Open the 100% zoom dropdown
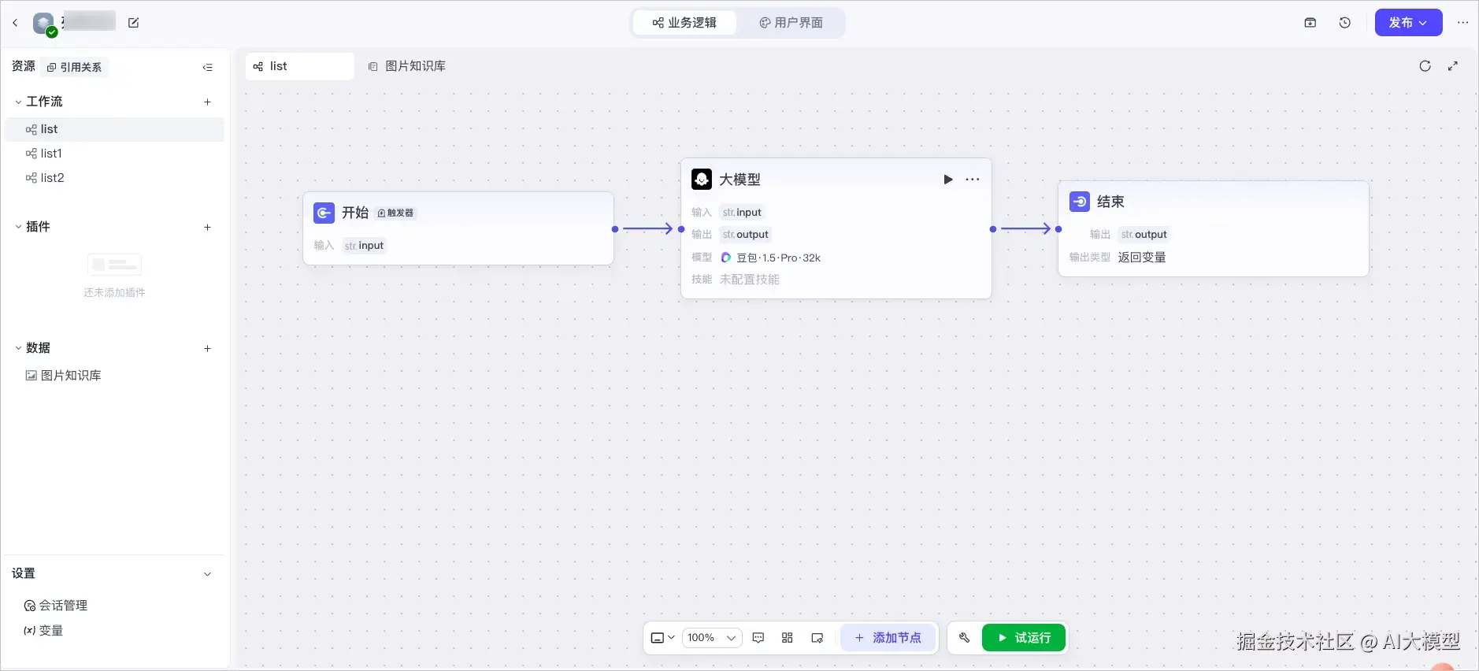The image size is (1479, 671). [x=712, y=638]
